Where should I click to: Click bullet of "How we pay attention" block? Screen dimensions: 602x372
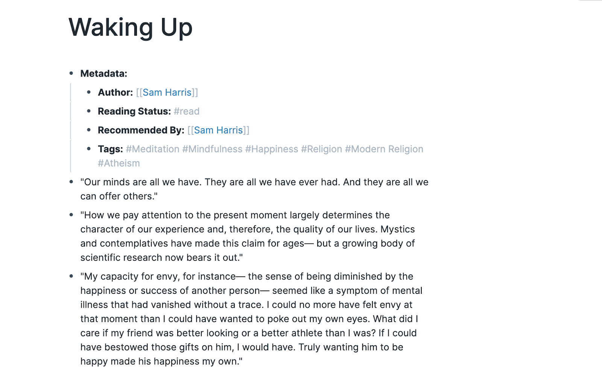click(x=71, y=215)
